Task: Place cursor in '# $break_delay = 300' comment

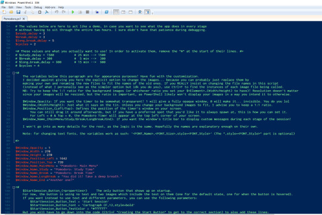Action: click(33, 59)
